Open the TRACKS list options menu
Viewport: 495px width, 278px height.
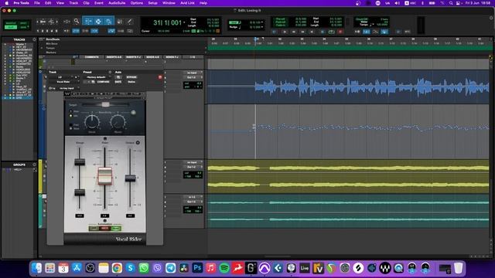35,39
